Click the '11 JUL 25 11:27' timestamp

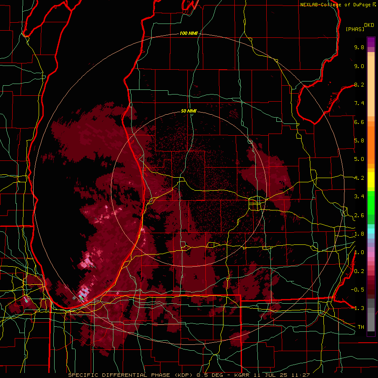pos(281,375)
